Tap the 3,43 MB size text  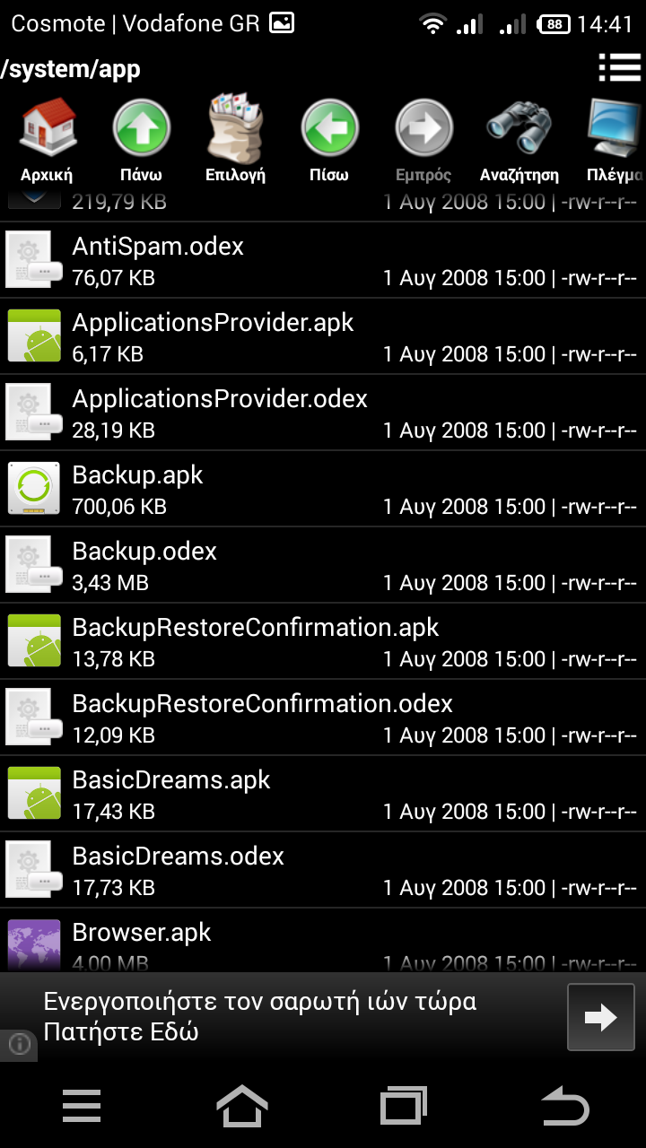point(109,584)
